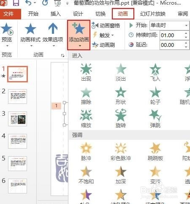The width and height of the screenshot is (190, 204).
Task: Choose the 弹跳 entrance effect
Action: tap(155, 119)
